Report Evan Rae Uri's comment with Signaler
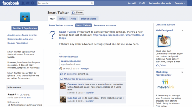The width and height of the screenshot is (192, 107). pyautogui.click(x=89, y=101)
